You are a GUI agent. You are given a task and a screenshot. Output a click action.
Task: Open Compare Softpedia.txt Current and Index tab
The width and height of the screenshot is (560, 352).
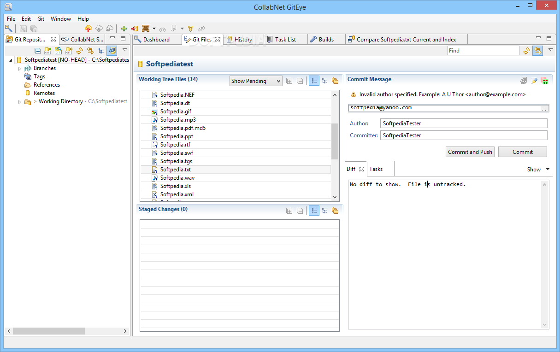point(406,40)
